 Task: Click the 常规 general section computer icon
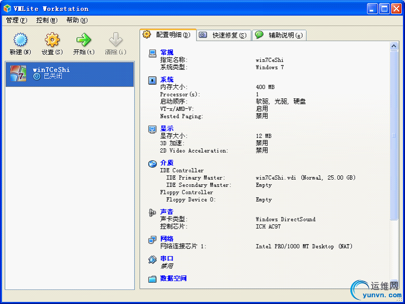click(152, 53)
